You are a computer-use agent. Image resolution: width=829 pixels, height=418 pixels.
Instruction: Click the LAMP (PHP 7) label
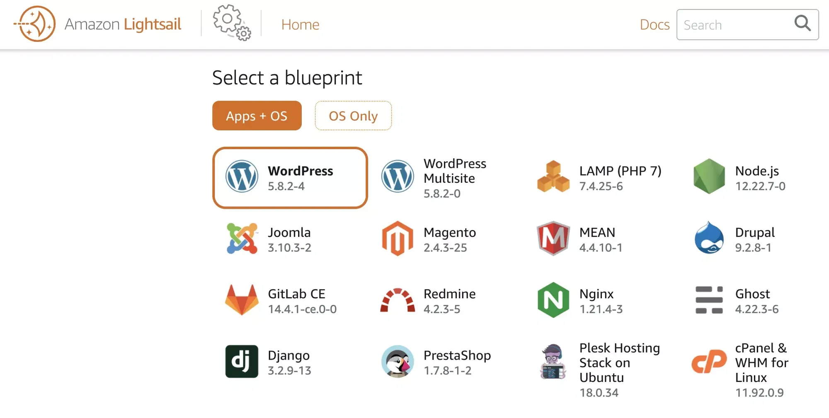point(621,171)
